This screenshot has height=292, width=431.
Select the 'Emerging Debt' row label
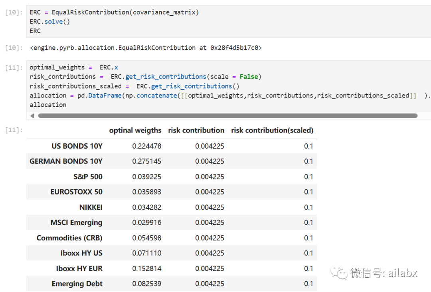(77, 284)
